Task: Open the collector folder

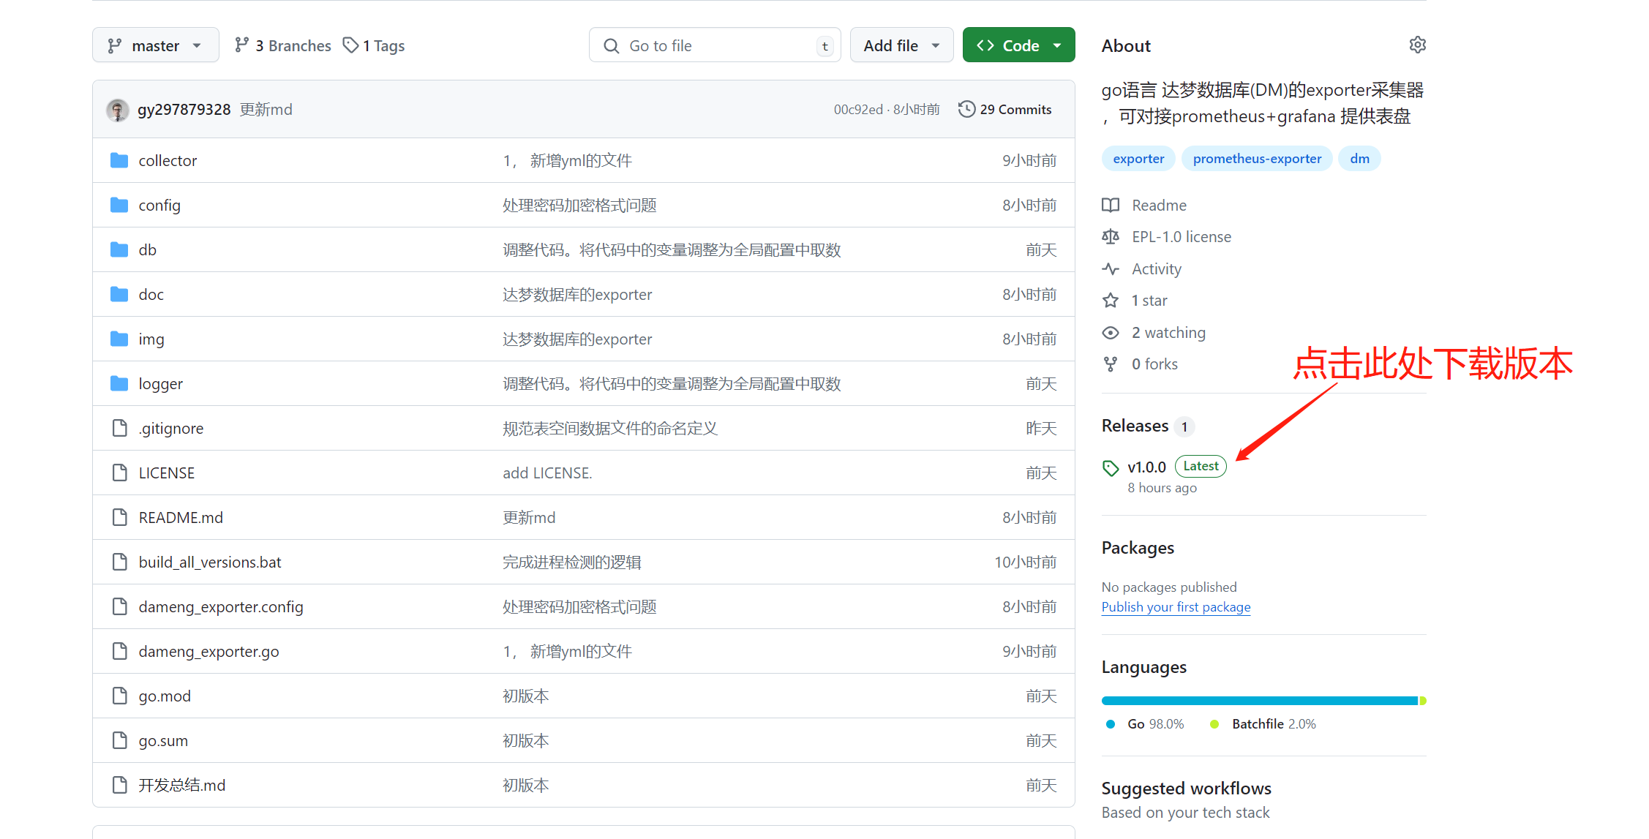Action: pyautogui.click(x=168, y=161)
